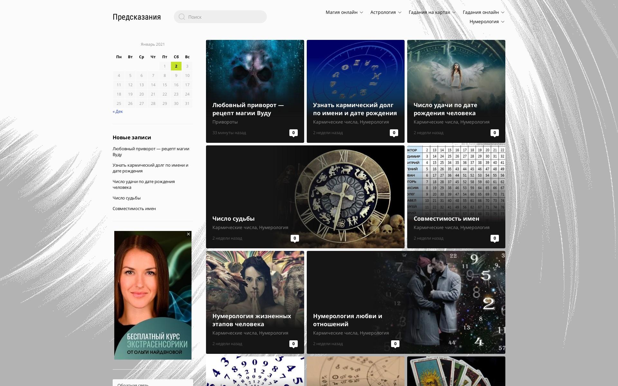Screen dimensions: 618x386
Task: Click comment bubble on Совместимость имен card
Action: [494, 238]
